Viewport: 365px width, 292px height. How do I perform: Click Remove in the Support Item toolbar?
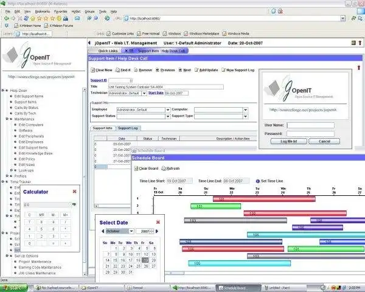(143, 70)
